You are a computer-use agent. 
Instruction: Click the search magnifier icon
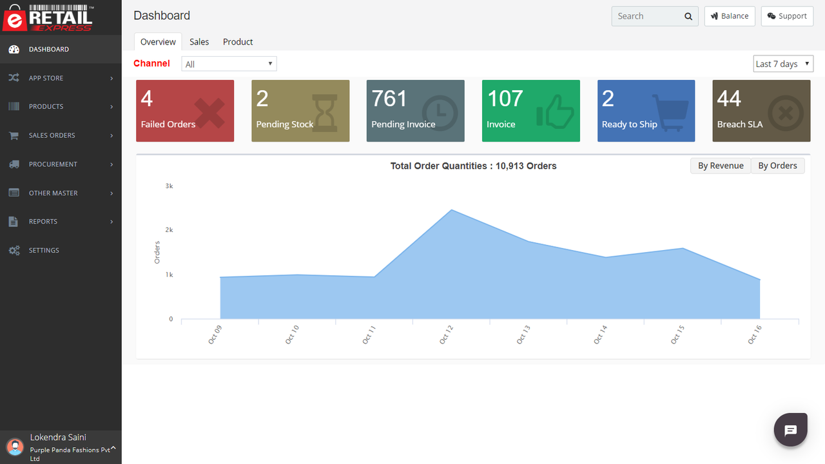pyautogui.click(x=688, y=16)
